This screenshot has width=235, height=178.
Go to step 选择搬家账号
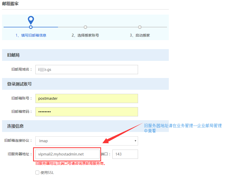coord(85,35)
